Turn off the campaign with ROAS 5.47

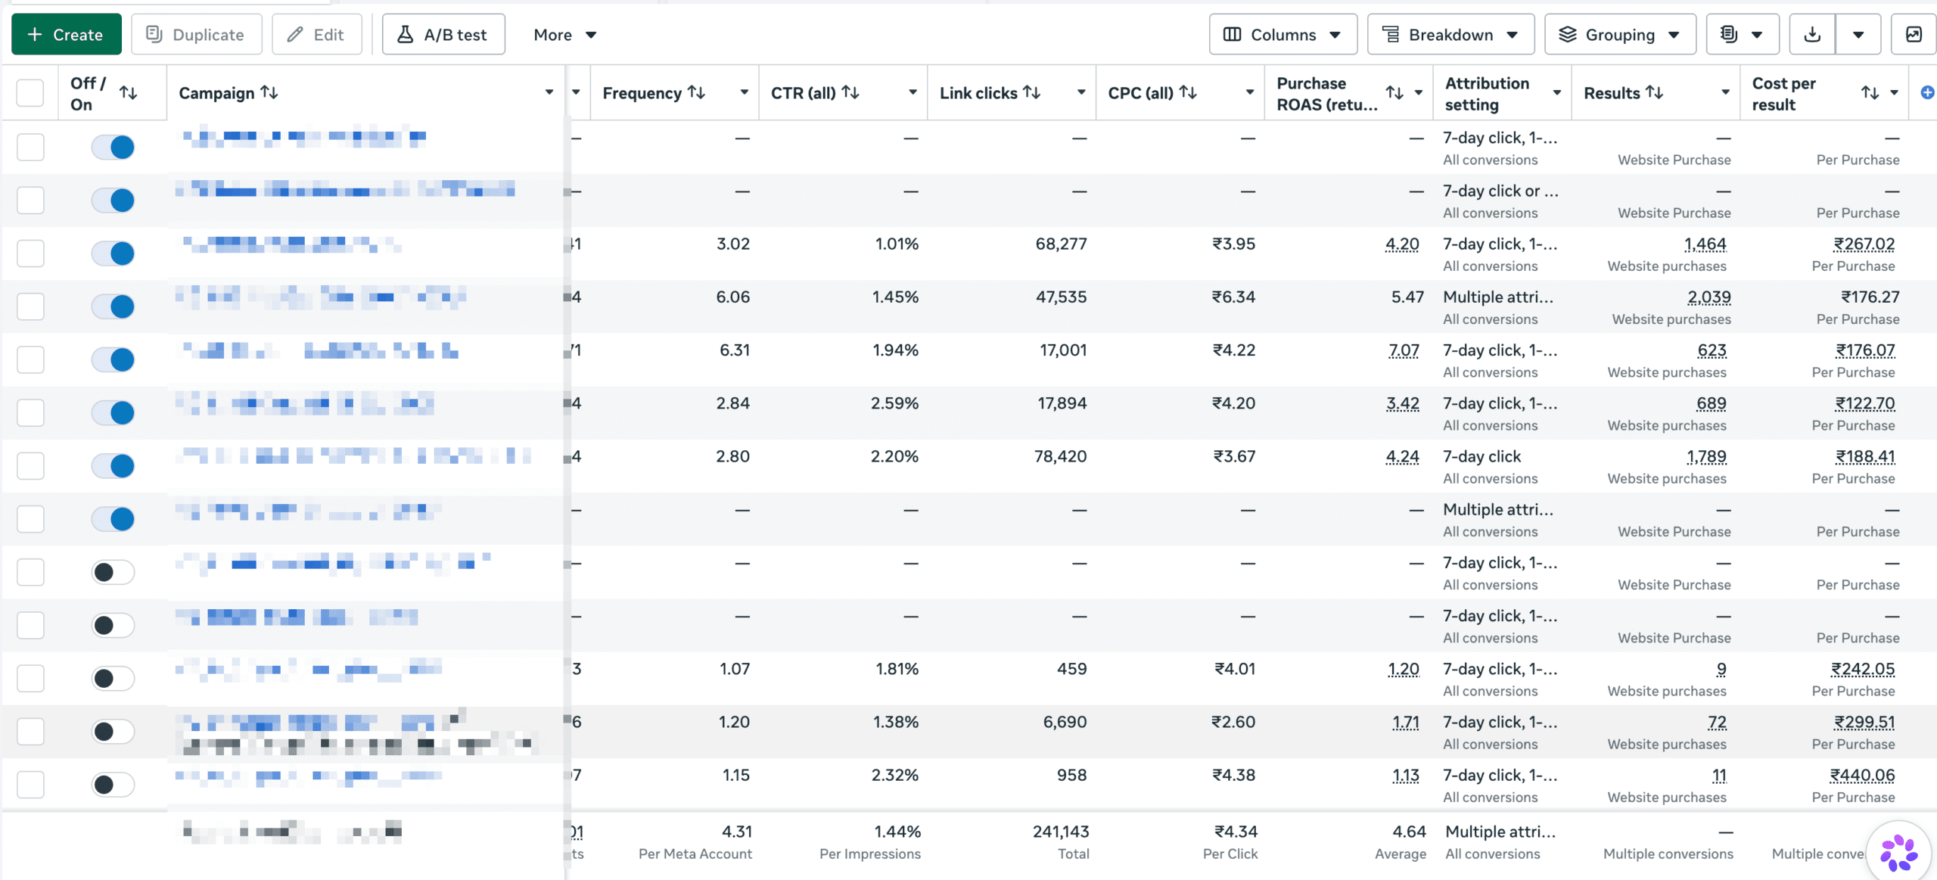point(113,306)
